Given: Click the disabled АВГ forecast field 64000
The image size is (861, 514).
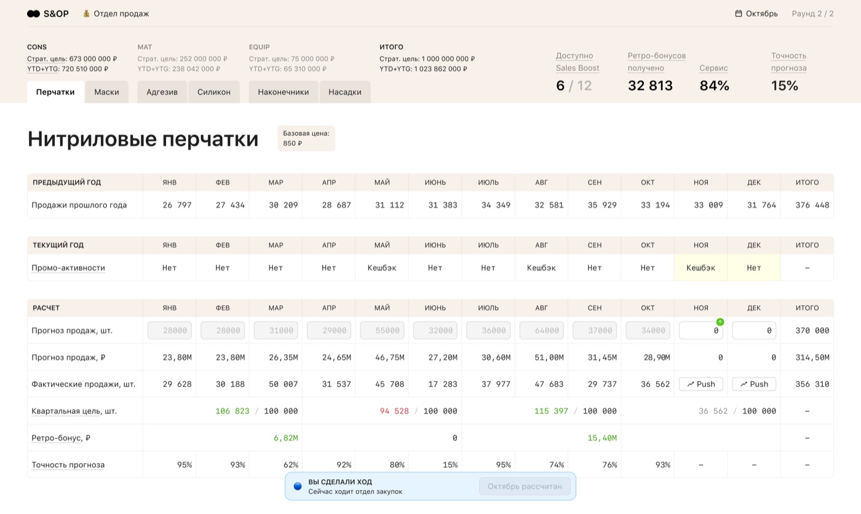Looking at the screenshot, I should [541, 330].
